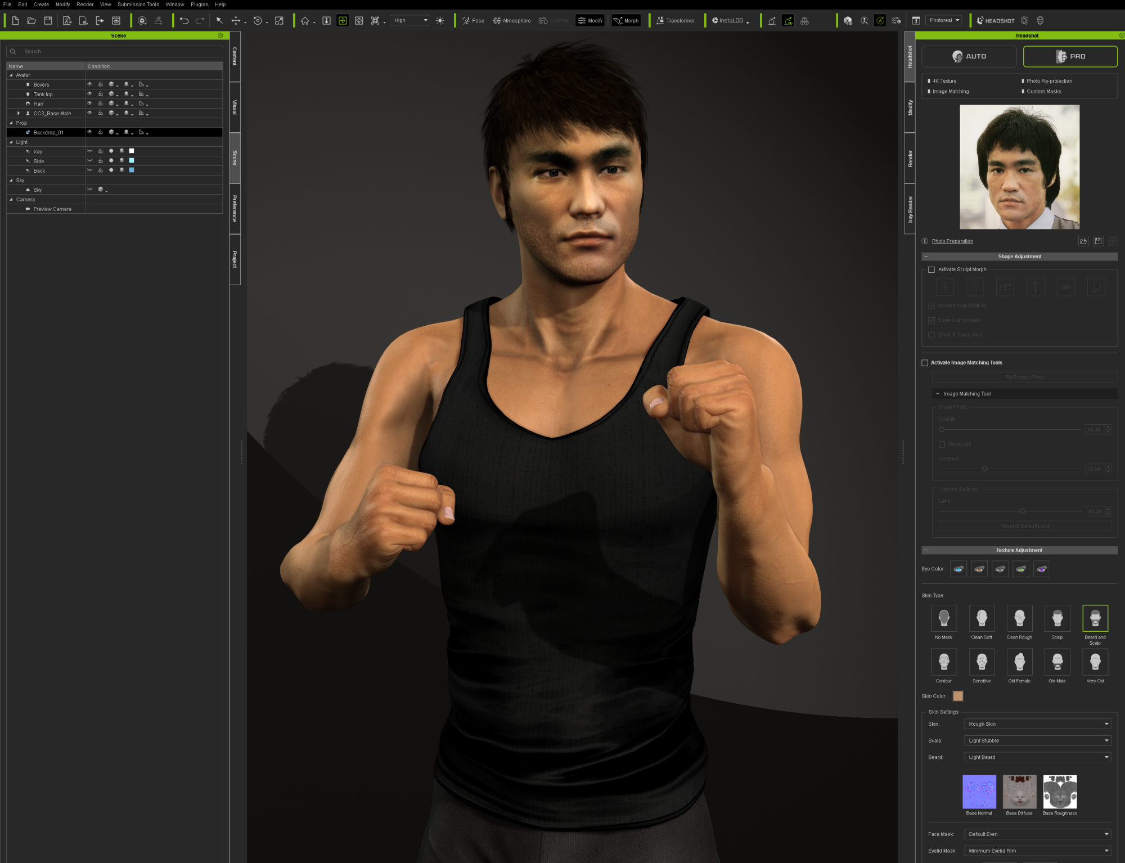Open the High quality dropdown
This screenshot has width=1125, height=863.
tap(410, 21)
